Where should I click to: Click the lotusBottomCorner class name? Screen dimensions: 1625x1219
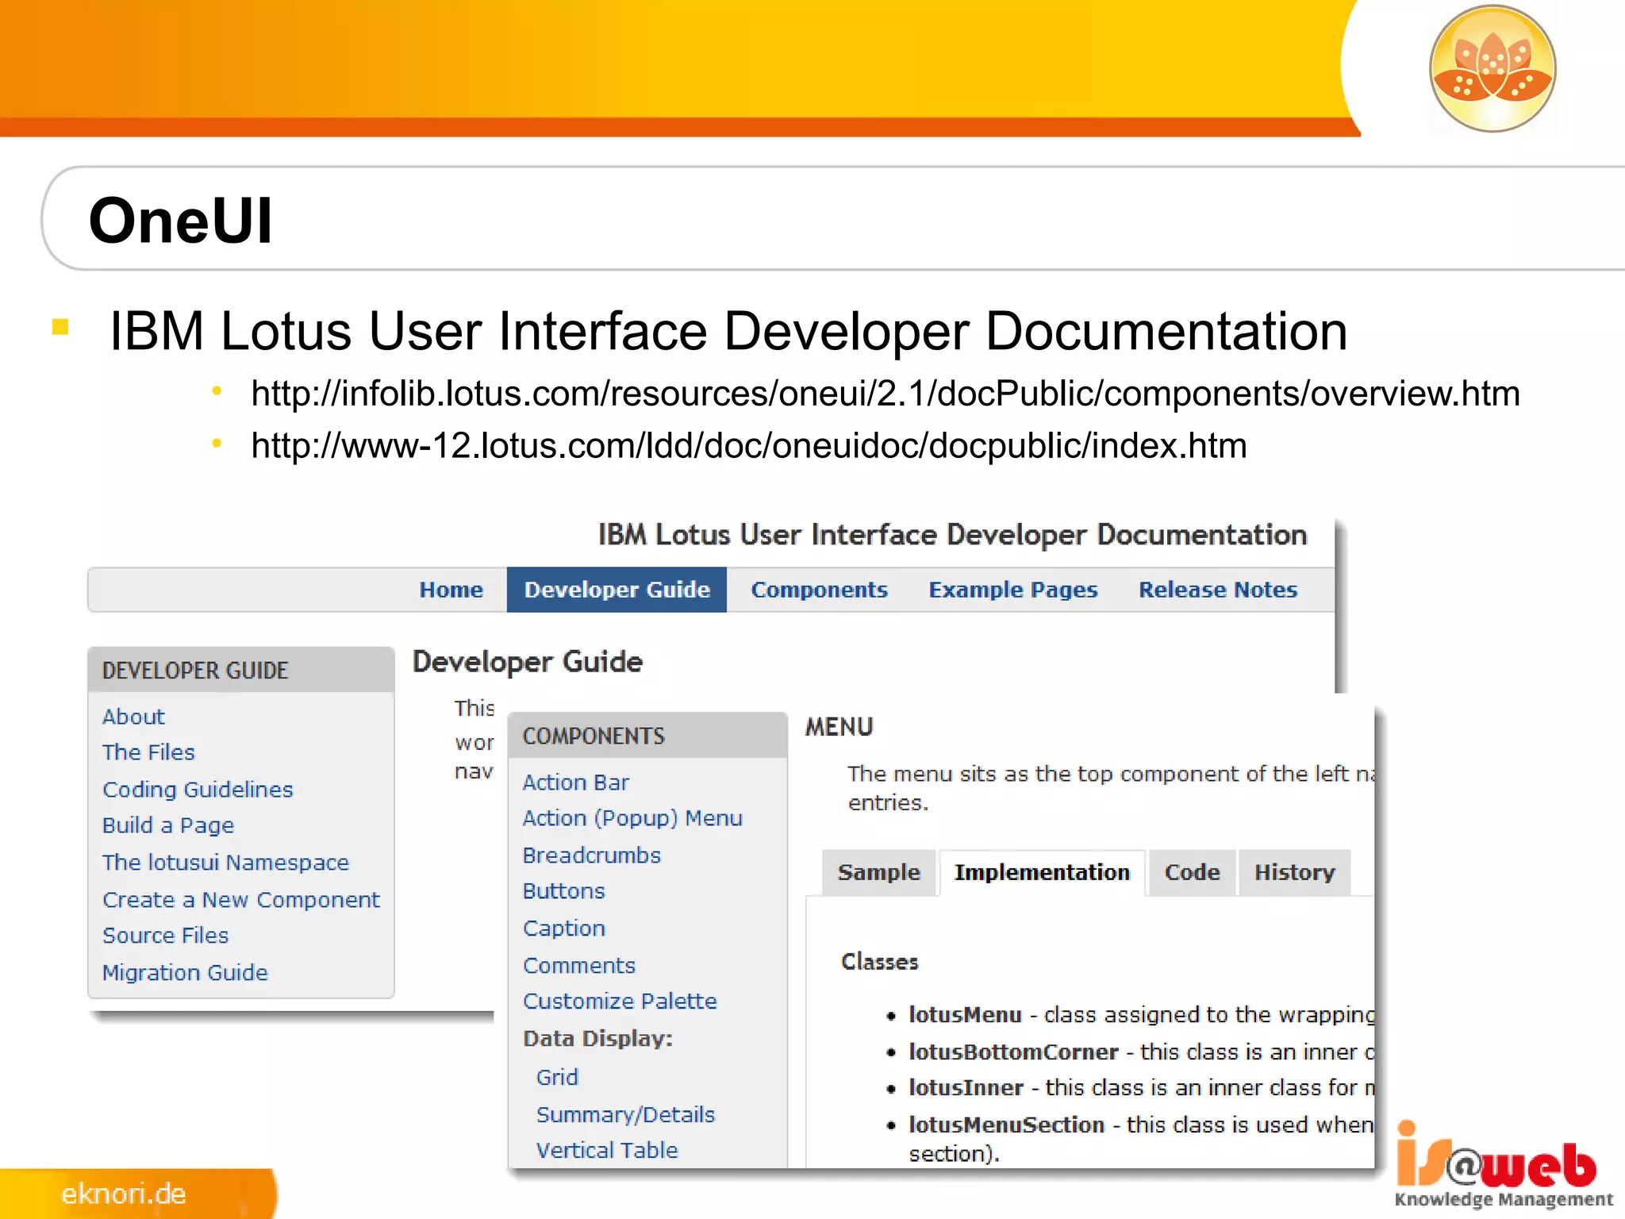pyautogui.click(x=1013, y=1052)
